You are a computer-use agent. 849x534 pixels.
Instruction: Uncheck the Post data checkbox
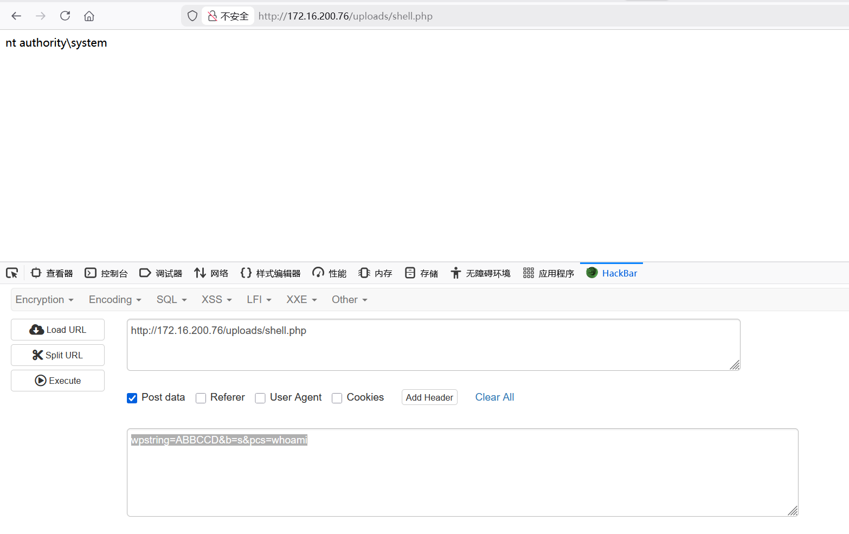coord(132,398)
